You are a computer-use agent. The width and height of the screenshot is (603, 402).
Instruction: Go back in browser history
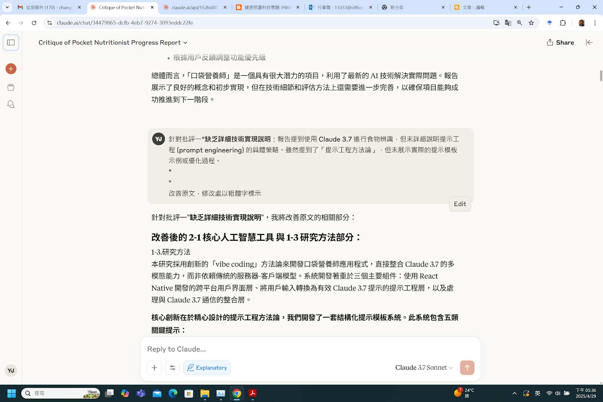click(8, 23)
